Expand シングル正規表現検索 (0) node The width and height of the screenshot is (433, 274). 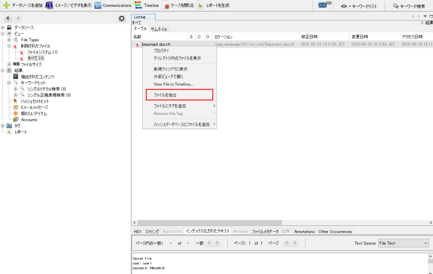[16, 95]
